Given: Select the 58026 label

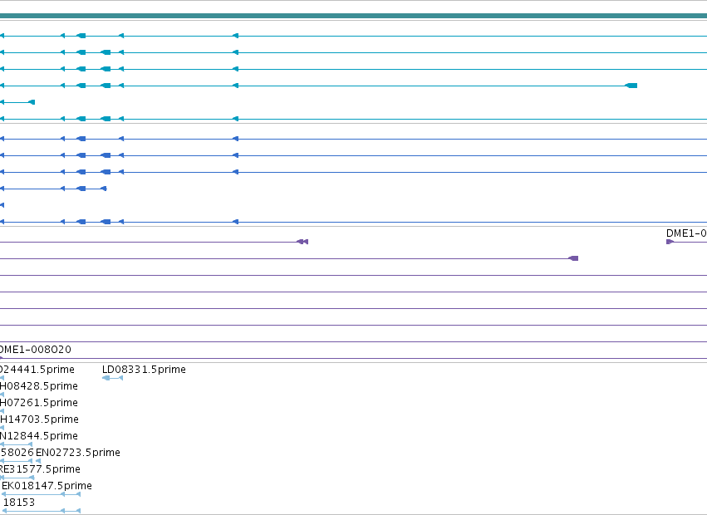Looking at the screenshot, I should coord(17,453).
